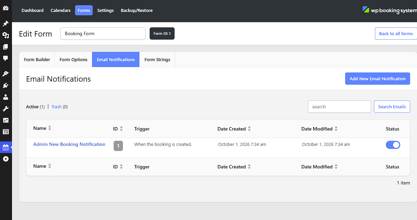This screenshot has width=417, height=220.
Task: Sort by Date Created in the footer row
Action: pyautogui.click(x=249, y=167)
